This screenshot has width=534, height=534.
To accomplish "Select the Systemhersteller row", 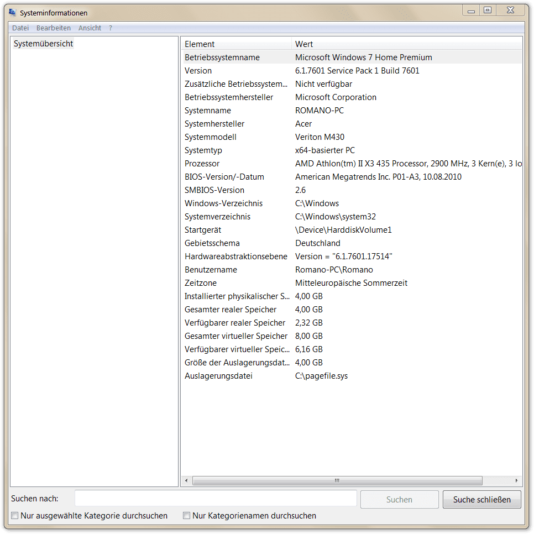I will pos(352,124).
